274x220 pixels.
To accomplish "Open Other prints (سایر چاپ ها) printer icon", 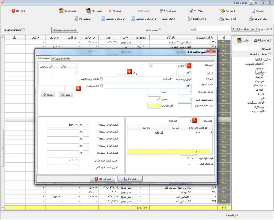I will pos(251,19).
